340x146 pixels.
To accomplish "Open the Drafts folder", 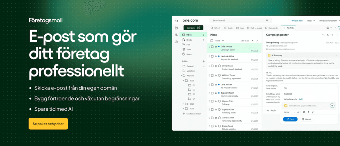I will tap(193, 40).
